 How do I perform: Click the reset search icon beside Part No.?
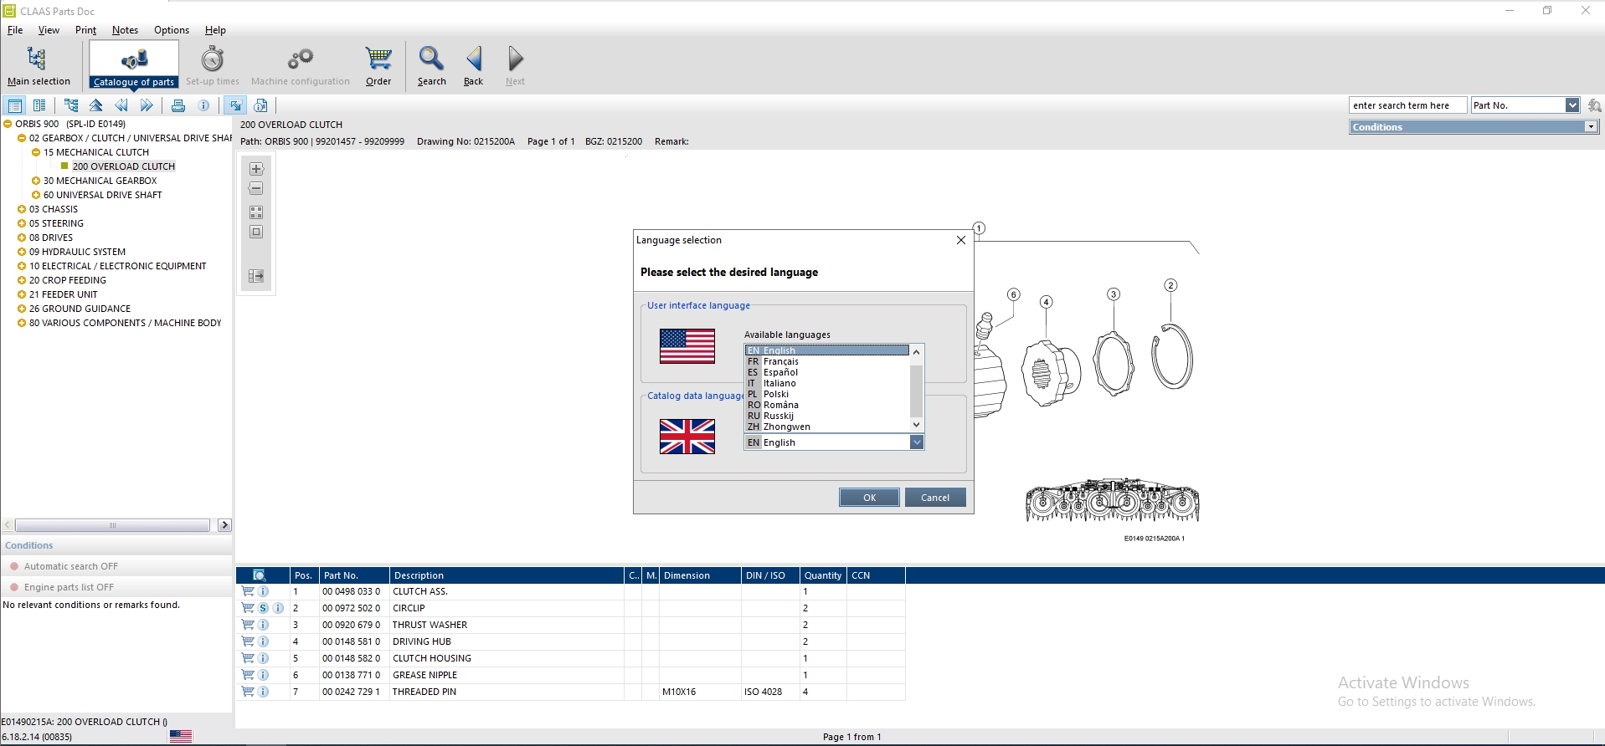tap(1594, 105)
